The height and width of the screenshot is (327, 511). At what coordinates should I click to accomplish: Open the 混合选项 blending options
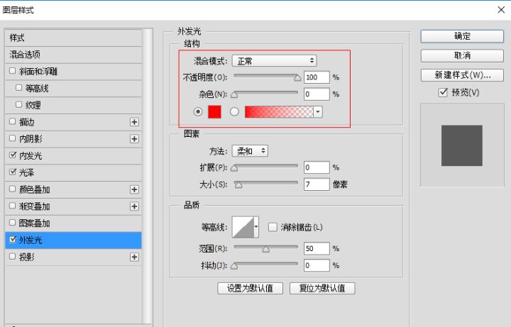(73, 55)
